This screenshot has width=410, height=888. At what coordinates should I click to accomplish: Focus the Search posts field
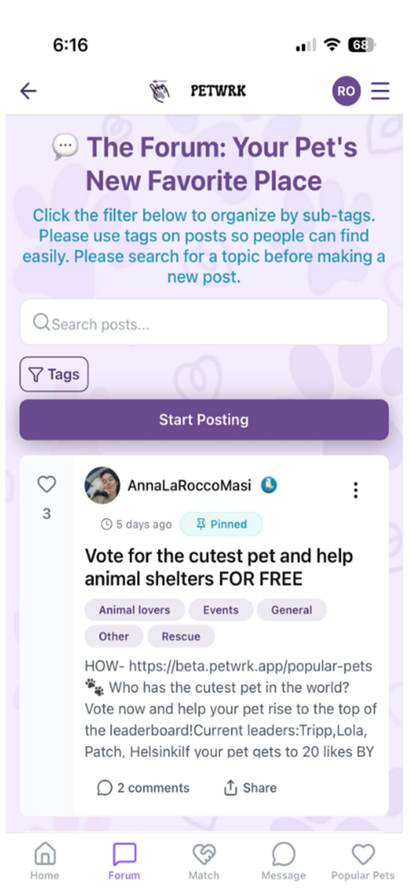[x=204, y=322]
